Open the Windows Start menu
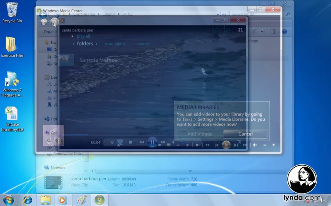 [8, 200]
